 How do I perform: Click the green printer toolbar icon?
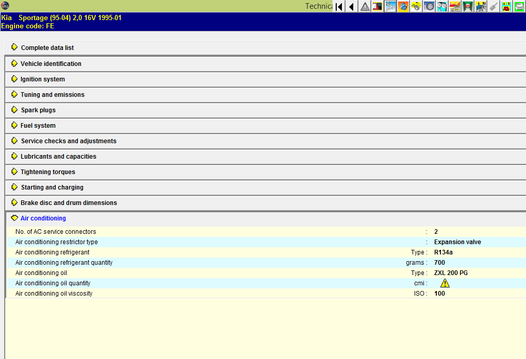tap(519, 6)
